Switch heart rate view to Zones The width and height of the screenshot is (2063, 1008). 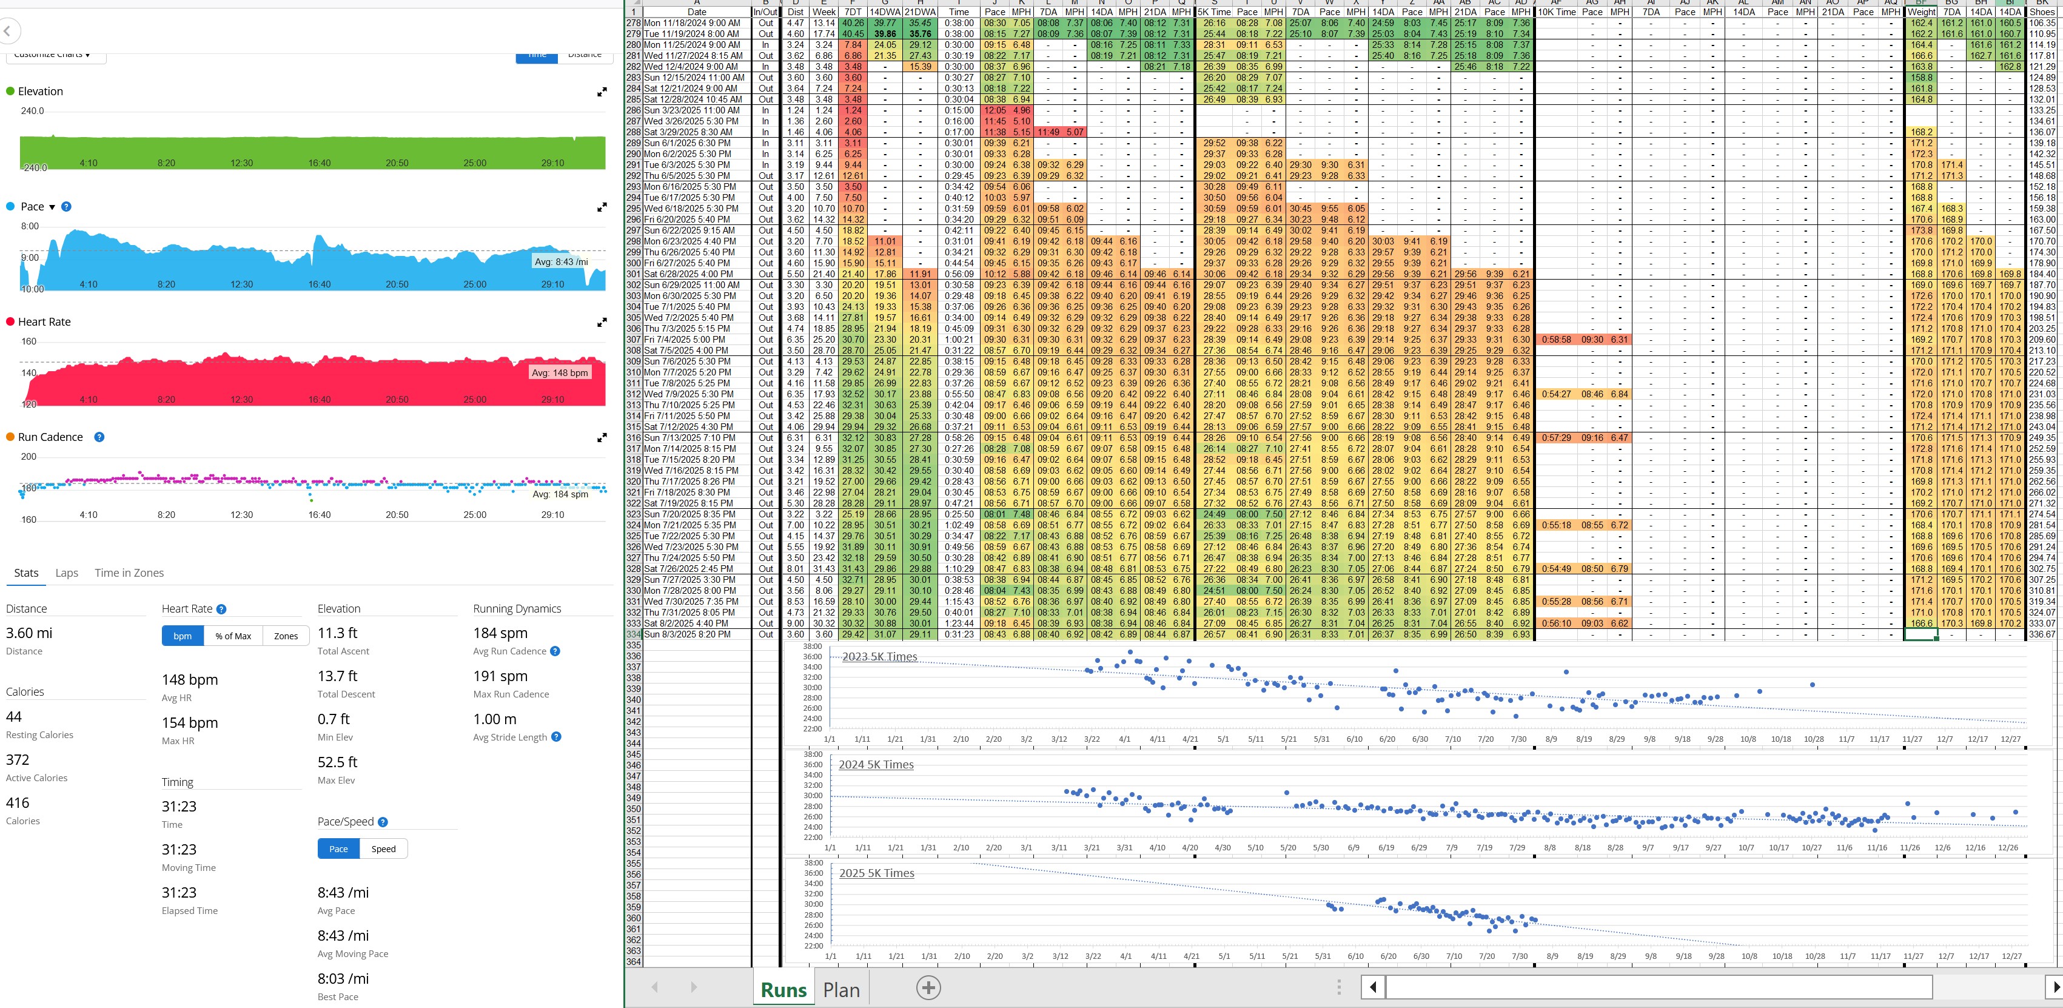tap(286, 636)
